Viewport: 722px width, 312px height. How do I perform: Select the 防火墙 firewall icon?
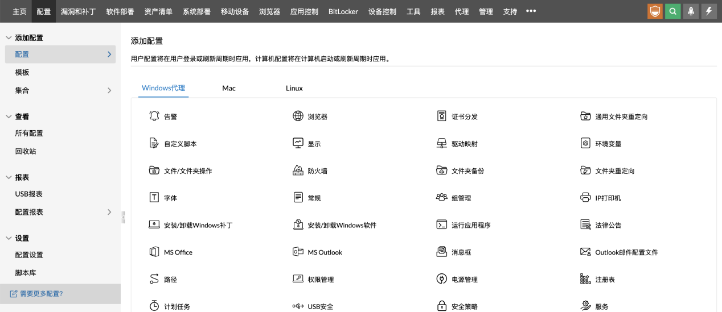298,170
